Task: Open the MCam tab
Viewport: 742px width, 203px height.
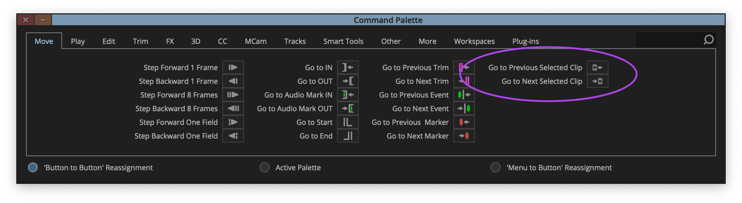Action: 256,41
